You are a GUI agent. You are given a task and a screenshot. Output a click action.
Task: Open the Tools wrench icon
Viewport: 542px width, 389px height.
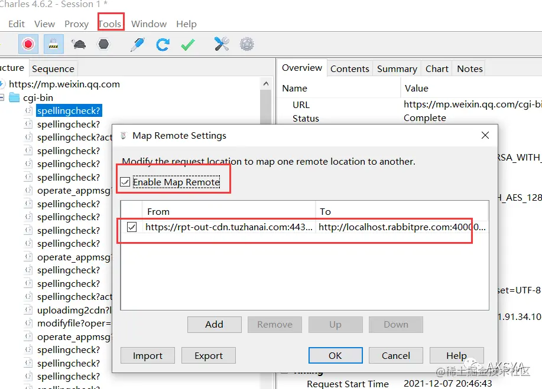[222, 44]
